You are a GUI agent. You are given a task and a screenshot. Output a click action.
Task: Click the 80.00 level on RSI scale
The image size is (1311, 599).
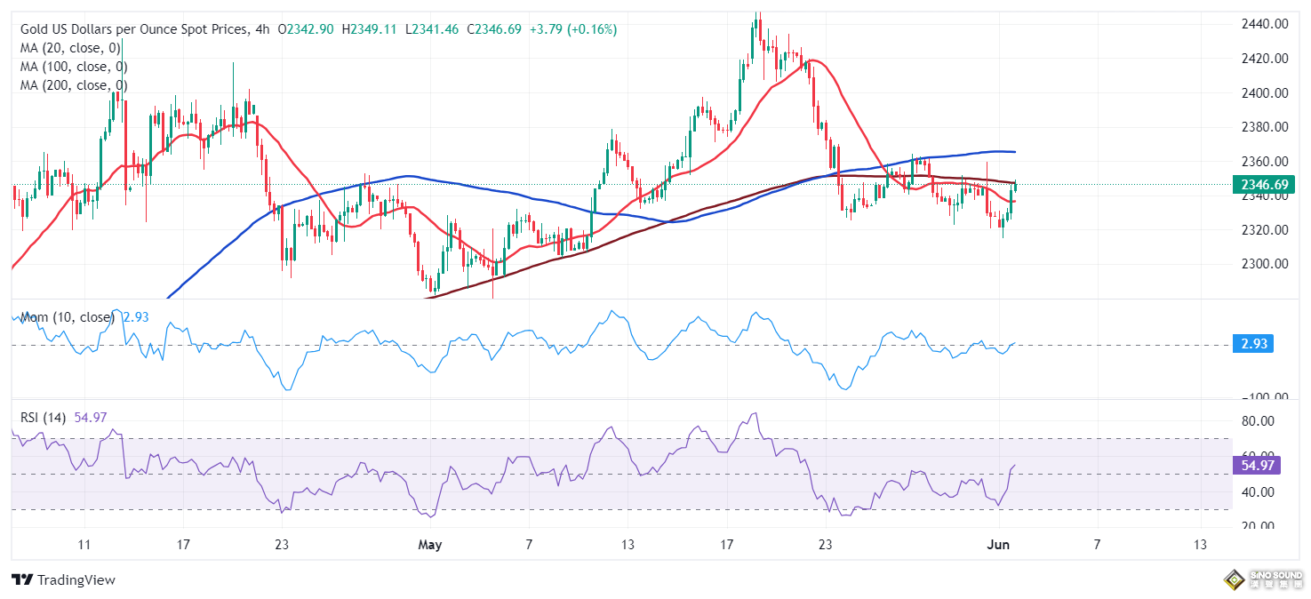click(1260, 420)
